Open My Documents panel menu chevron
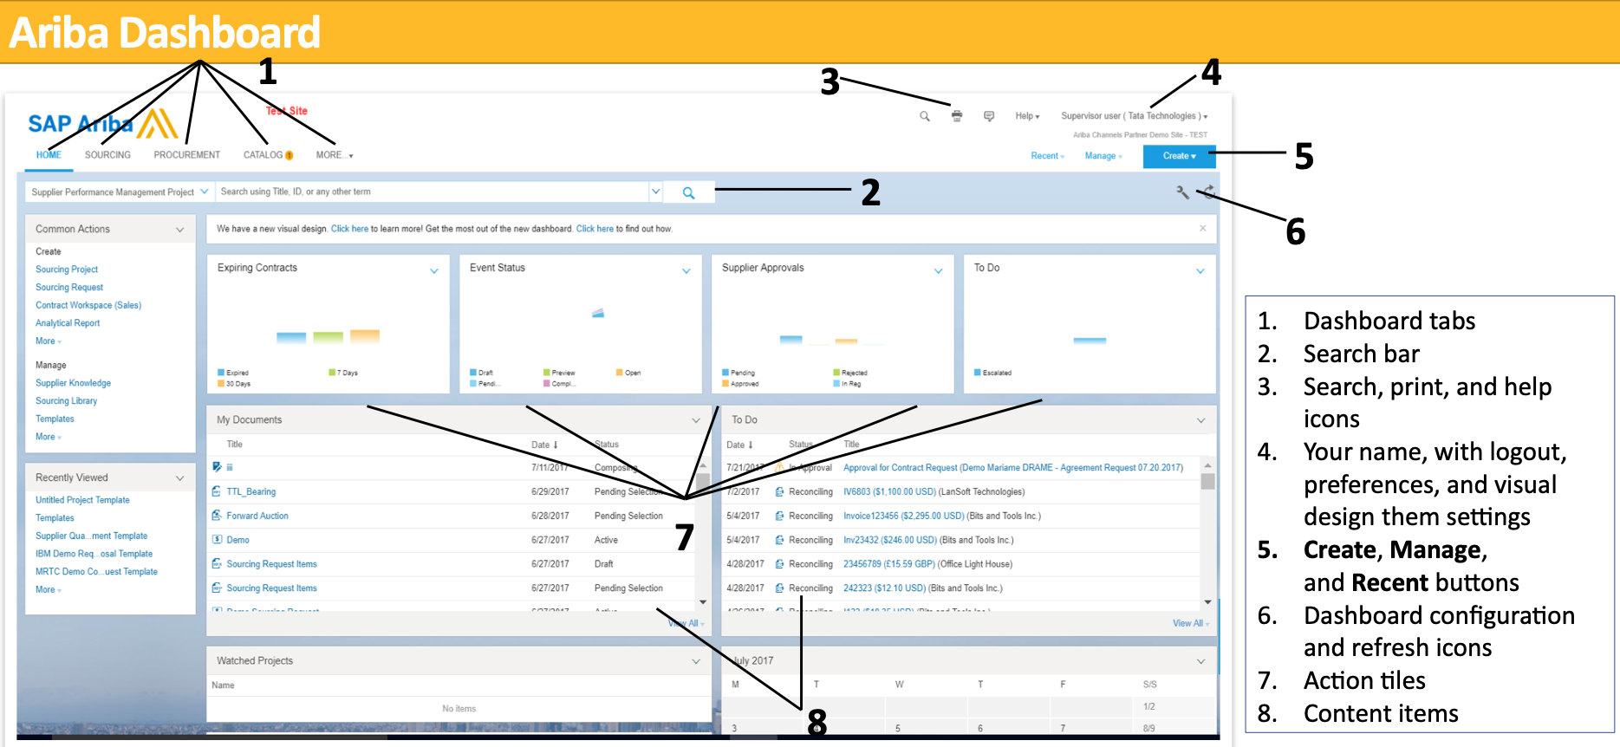 coord(696,420)
